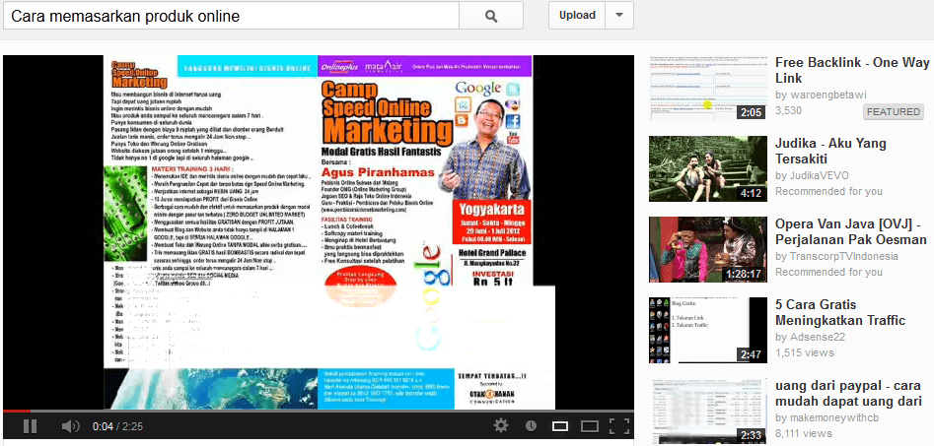The image size is (934, 446).
Task: Open uang dari paypal thumbnail
Action: [707, 412]
